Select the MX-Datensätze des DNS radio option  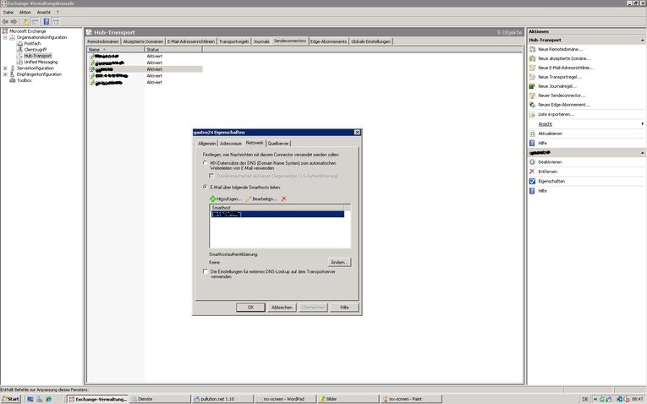[x=205, y=163]
